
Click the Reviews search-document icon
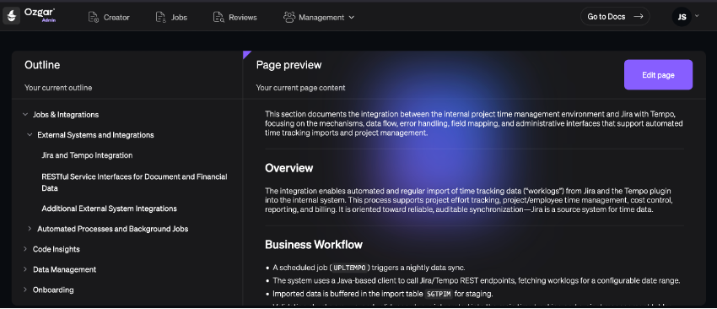click(x=218, y=18)
